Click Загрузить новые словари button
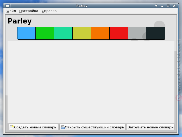The width and height of the screenshot is (182, 137). 150,127
